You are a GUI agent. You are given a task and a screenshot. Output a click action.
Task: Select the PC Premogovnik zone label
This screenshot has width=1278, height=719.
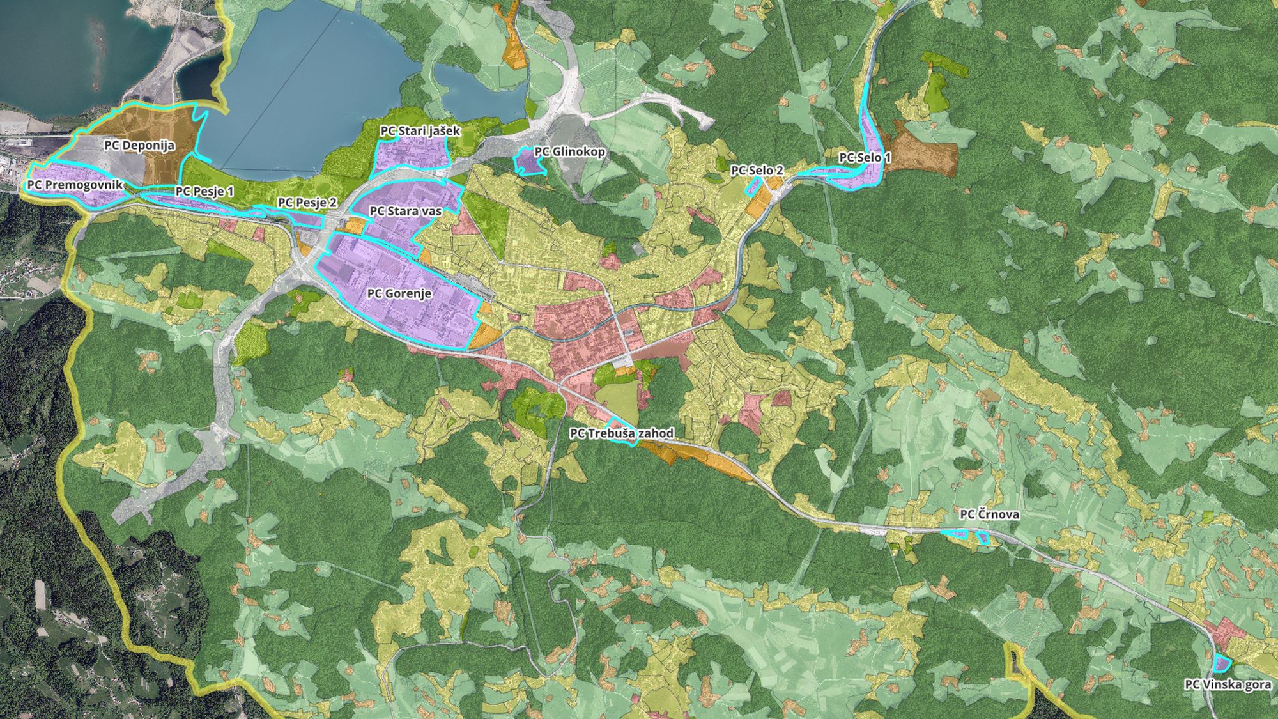coord(75,185)
